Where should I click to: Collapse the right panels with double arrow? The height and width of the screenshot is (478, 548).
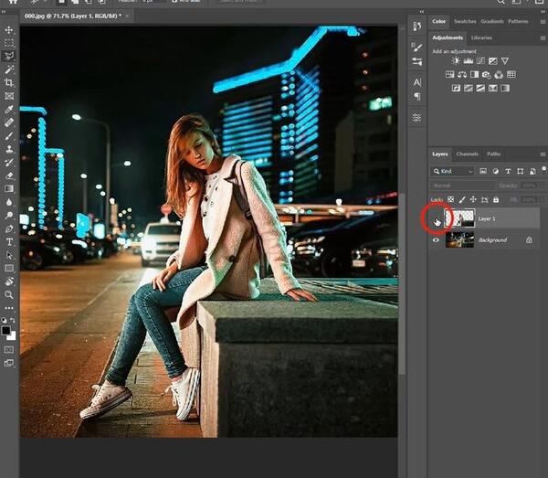click(x=544, y=12)
